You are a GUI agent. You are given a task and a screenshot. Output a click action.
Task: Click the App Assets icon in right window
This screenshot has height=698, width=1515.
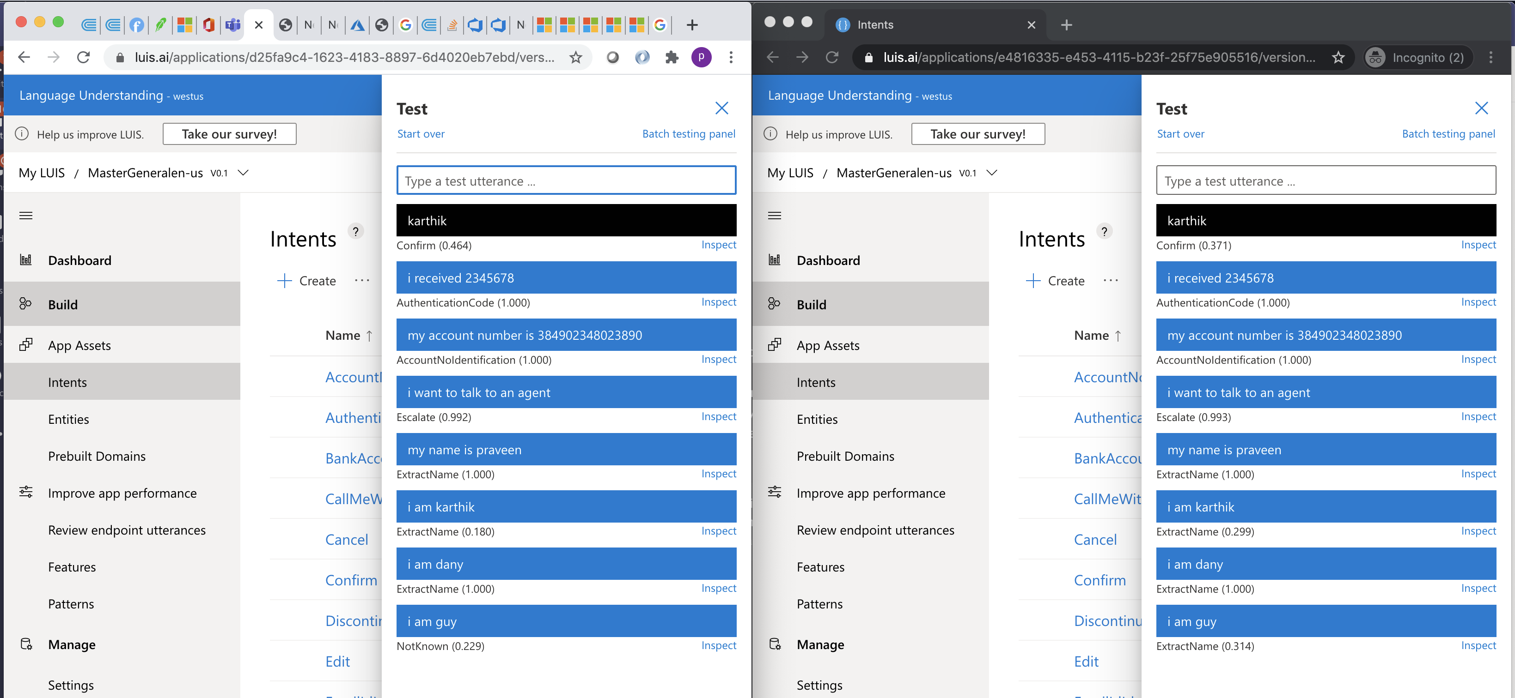pos(775,345)
